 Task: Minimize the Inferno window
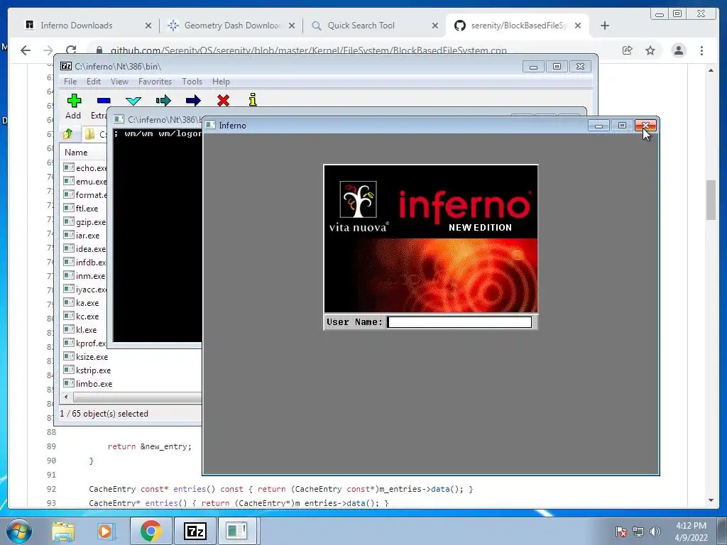[x=599, y=126]
